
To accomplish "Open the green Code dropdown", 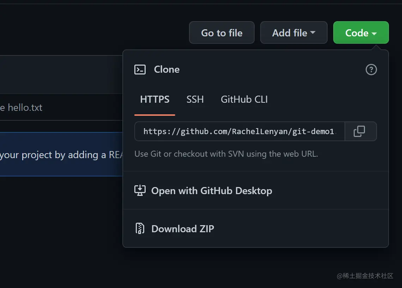I will pos(361,32).
